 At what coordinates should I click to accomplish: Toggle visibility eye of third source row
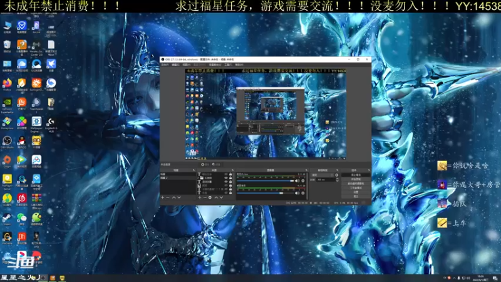[x=226, y=182]
